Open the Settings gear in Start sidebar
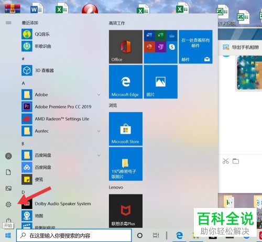 (8, 204)
